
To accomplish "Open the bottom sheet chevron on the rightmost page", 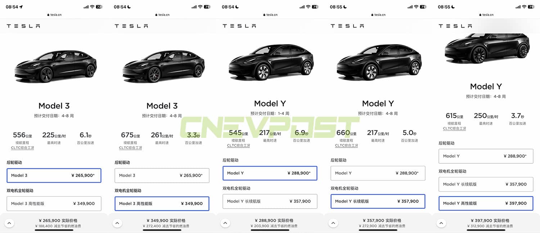I will click(x=441, y=223).
